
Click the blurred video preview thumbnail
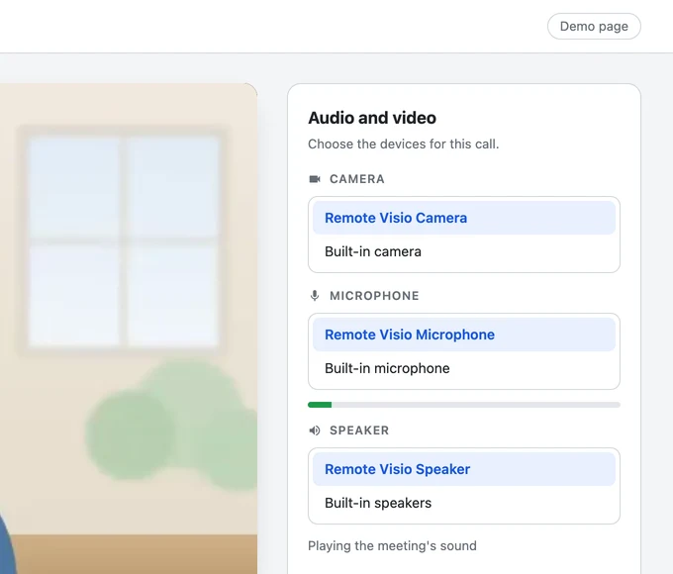coord(129,329)
